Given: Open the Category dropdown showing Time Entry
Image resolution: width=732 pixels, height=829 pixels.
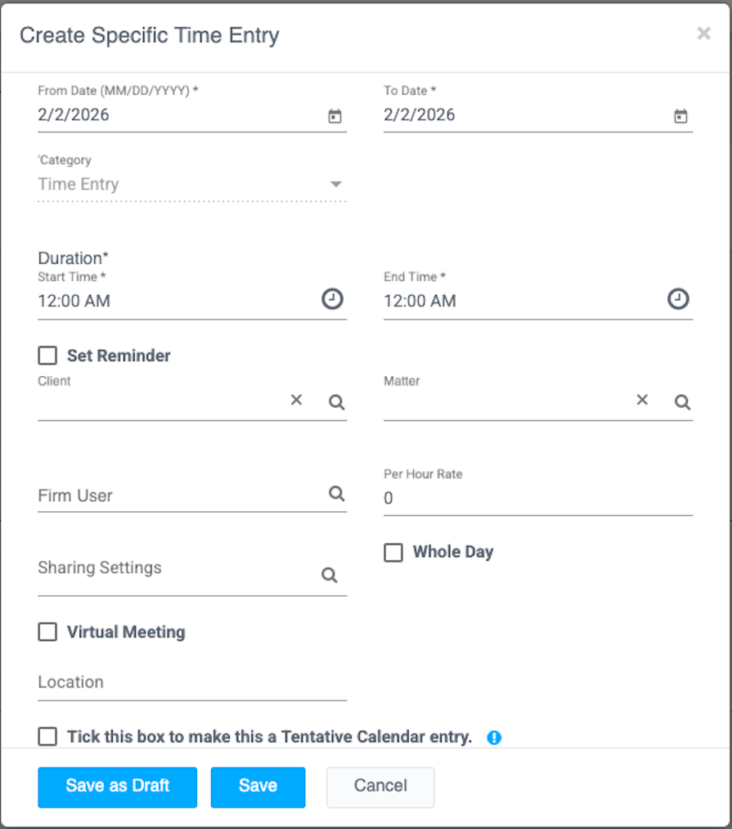Looking at the screenshot, I should 335,184.
